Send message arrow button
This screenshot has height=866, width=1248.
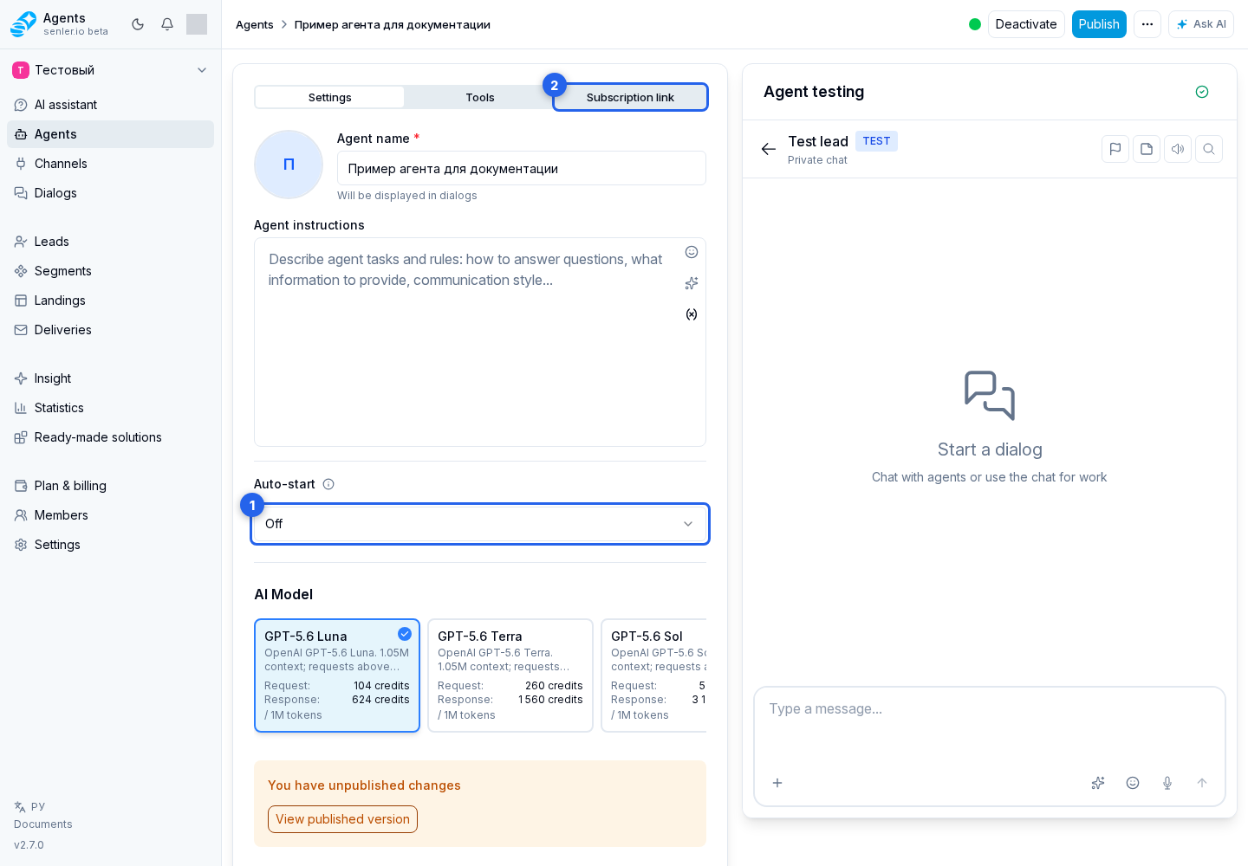point(1202,783)
